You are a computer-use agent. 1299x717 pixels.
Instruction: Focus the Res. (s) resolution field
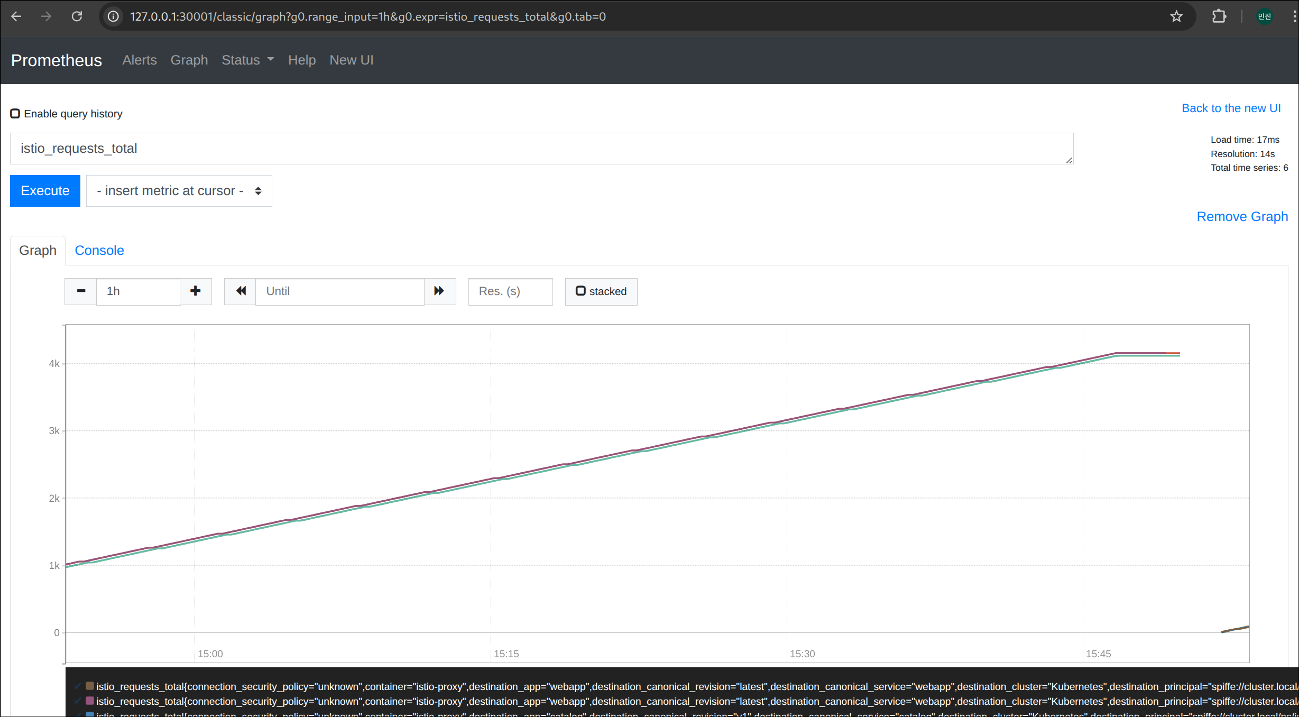click(511, 291)
